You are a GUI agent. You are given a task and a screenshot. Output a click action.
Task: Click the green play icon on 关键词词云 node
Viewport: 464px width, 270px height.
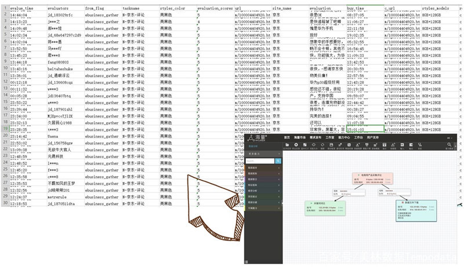pos(311,203)
